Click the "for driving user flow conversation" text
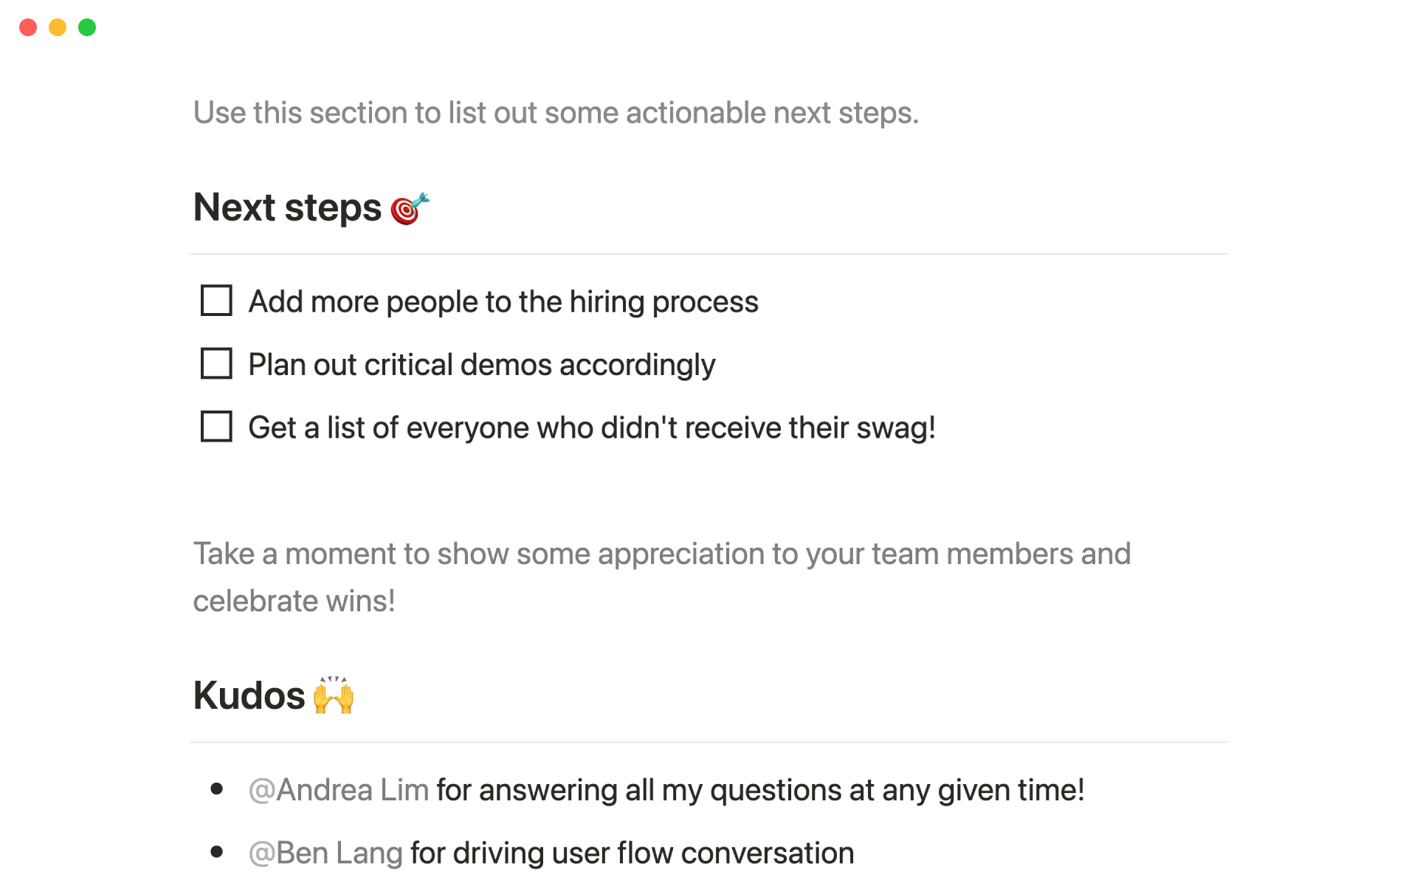This screenshot has width=1417, height=886. (632, 853)
